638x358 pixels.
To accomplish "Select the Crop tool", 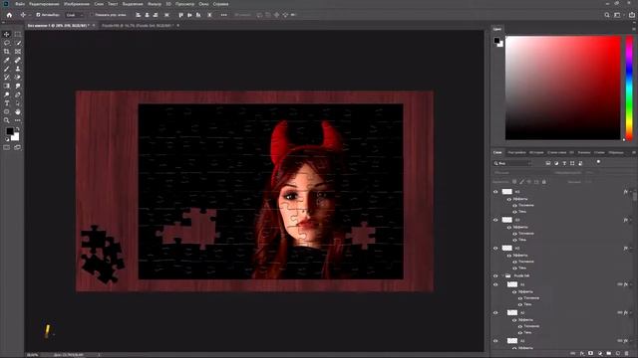I will (7, 52).
